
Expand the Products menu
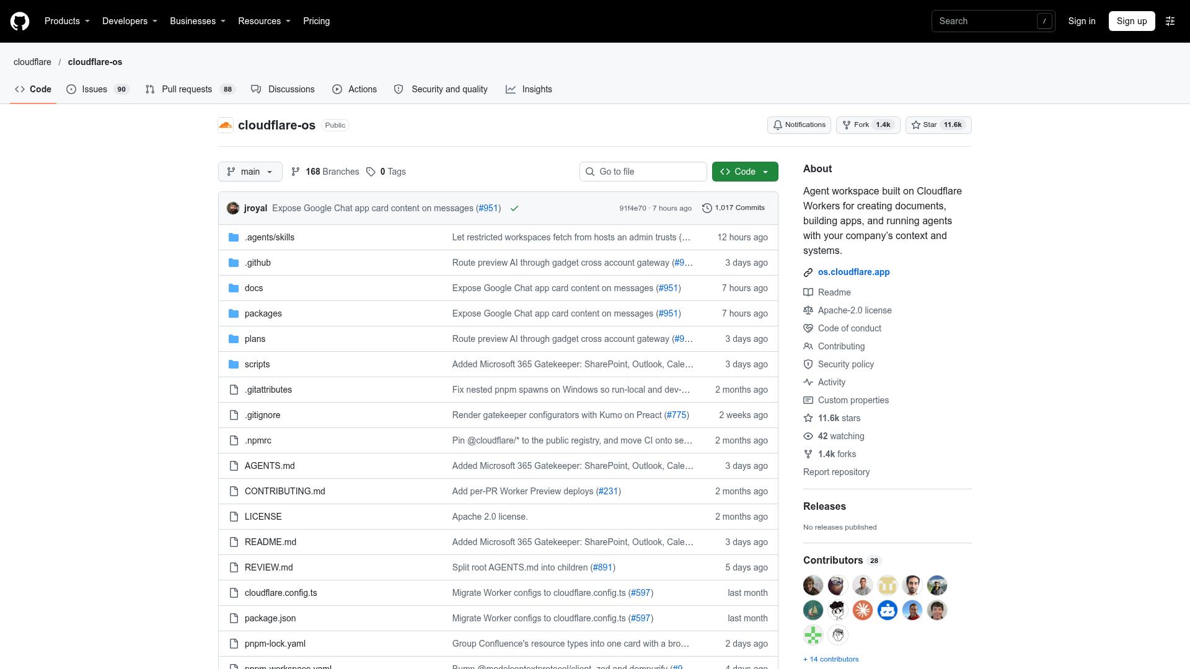tap(67, 21)
